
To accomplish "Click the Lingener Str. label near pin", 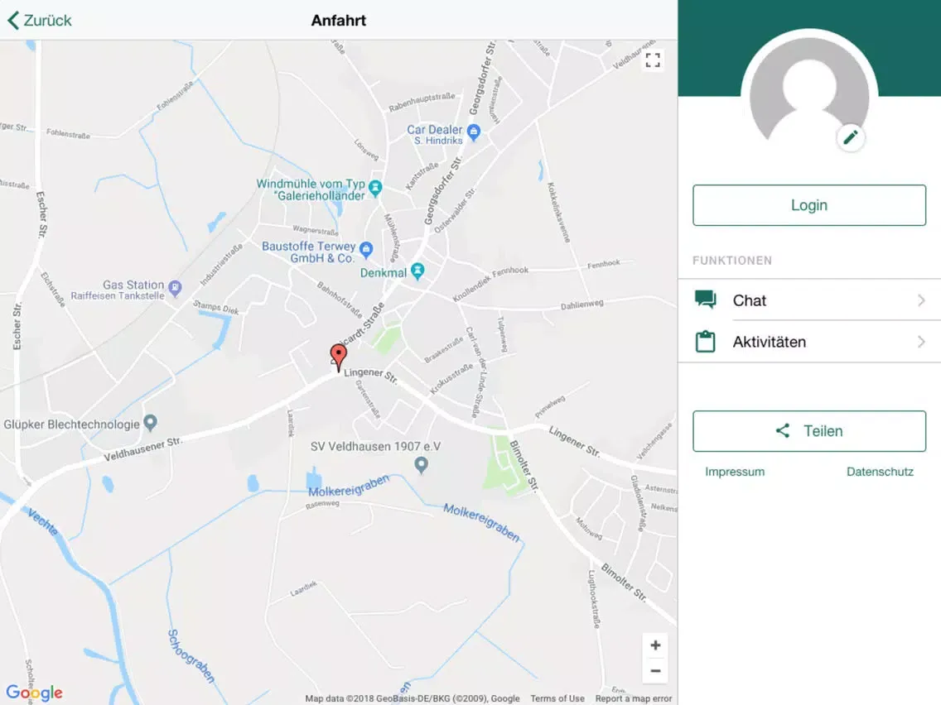I will [x=370, y=376].
